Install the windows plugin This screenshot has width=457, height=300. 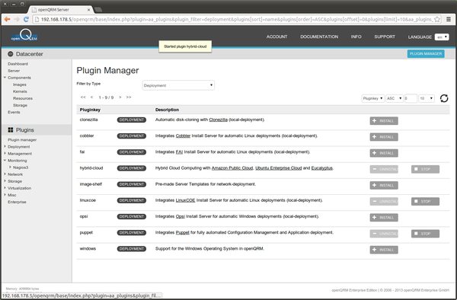[x=384, y=250]
